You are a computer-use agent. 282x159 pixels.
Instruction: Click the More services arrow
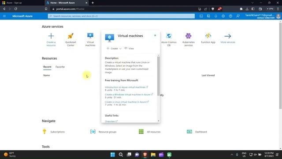pos(228,36)
